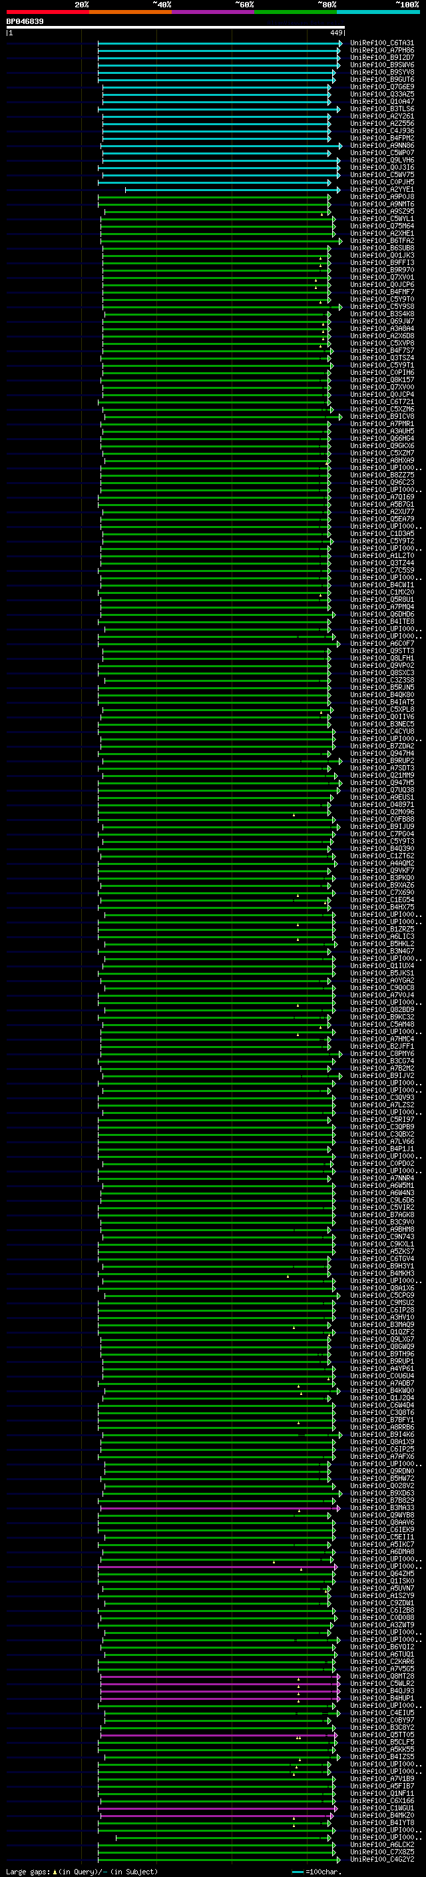This screenshot has width=426, height=1877.
Task: Select the UniRef100_C5XVP8 label
Action: click(x=381, y=343)
